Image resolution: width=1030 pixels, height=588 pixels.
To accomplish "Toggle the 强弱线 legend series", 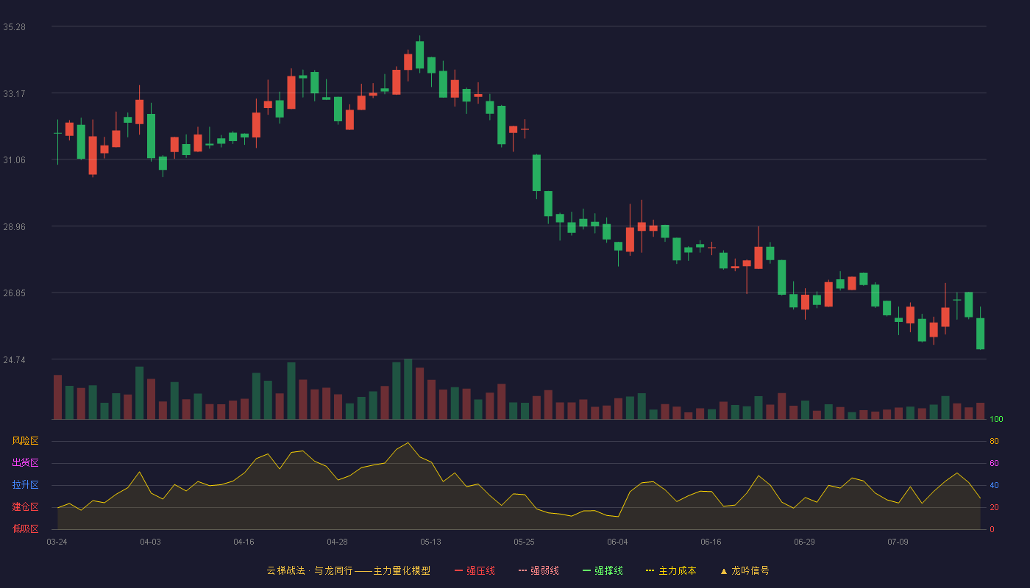I will point(539,570).
